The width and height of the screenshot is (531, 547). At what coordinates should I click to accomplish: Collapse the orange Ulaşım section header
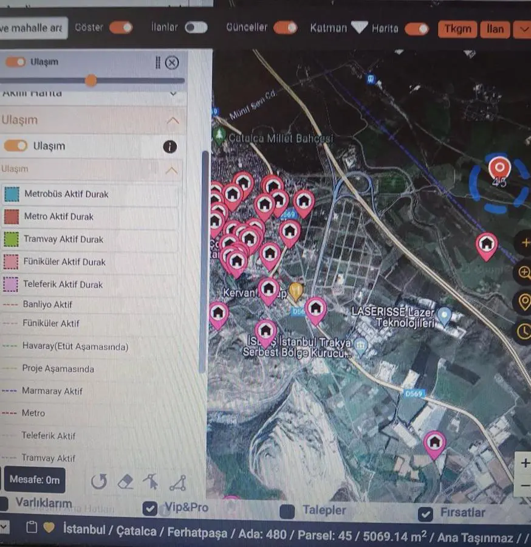tap(93, 120)
